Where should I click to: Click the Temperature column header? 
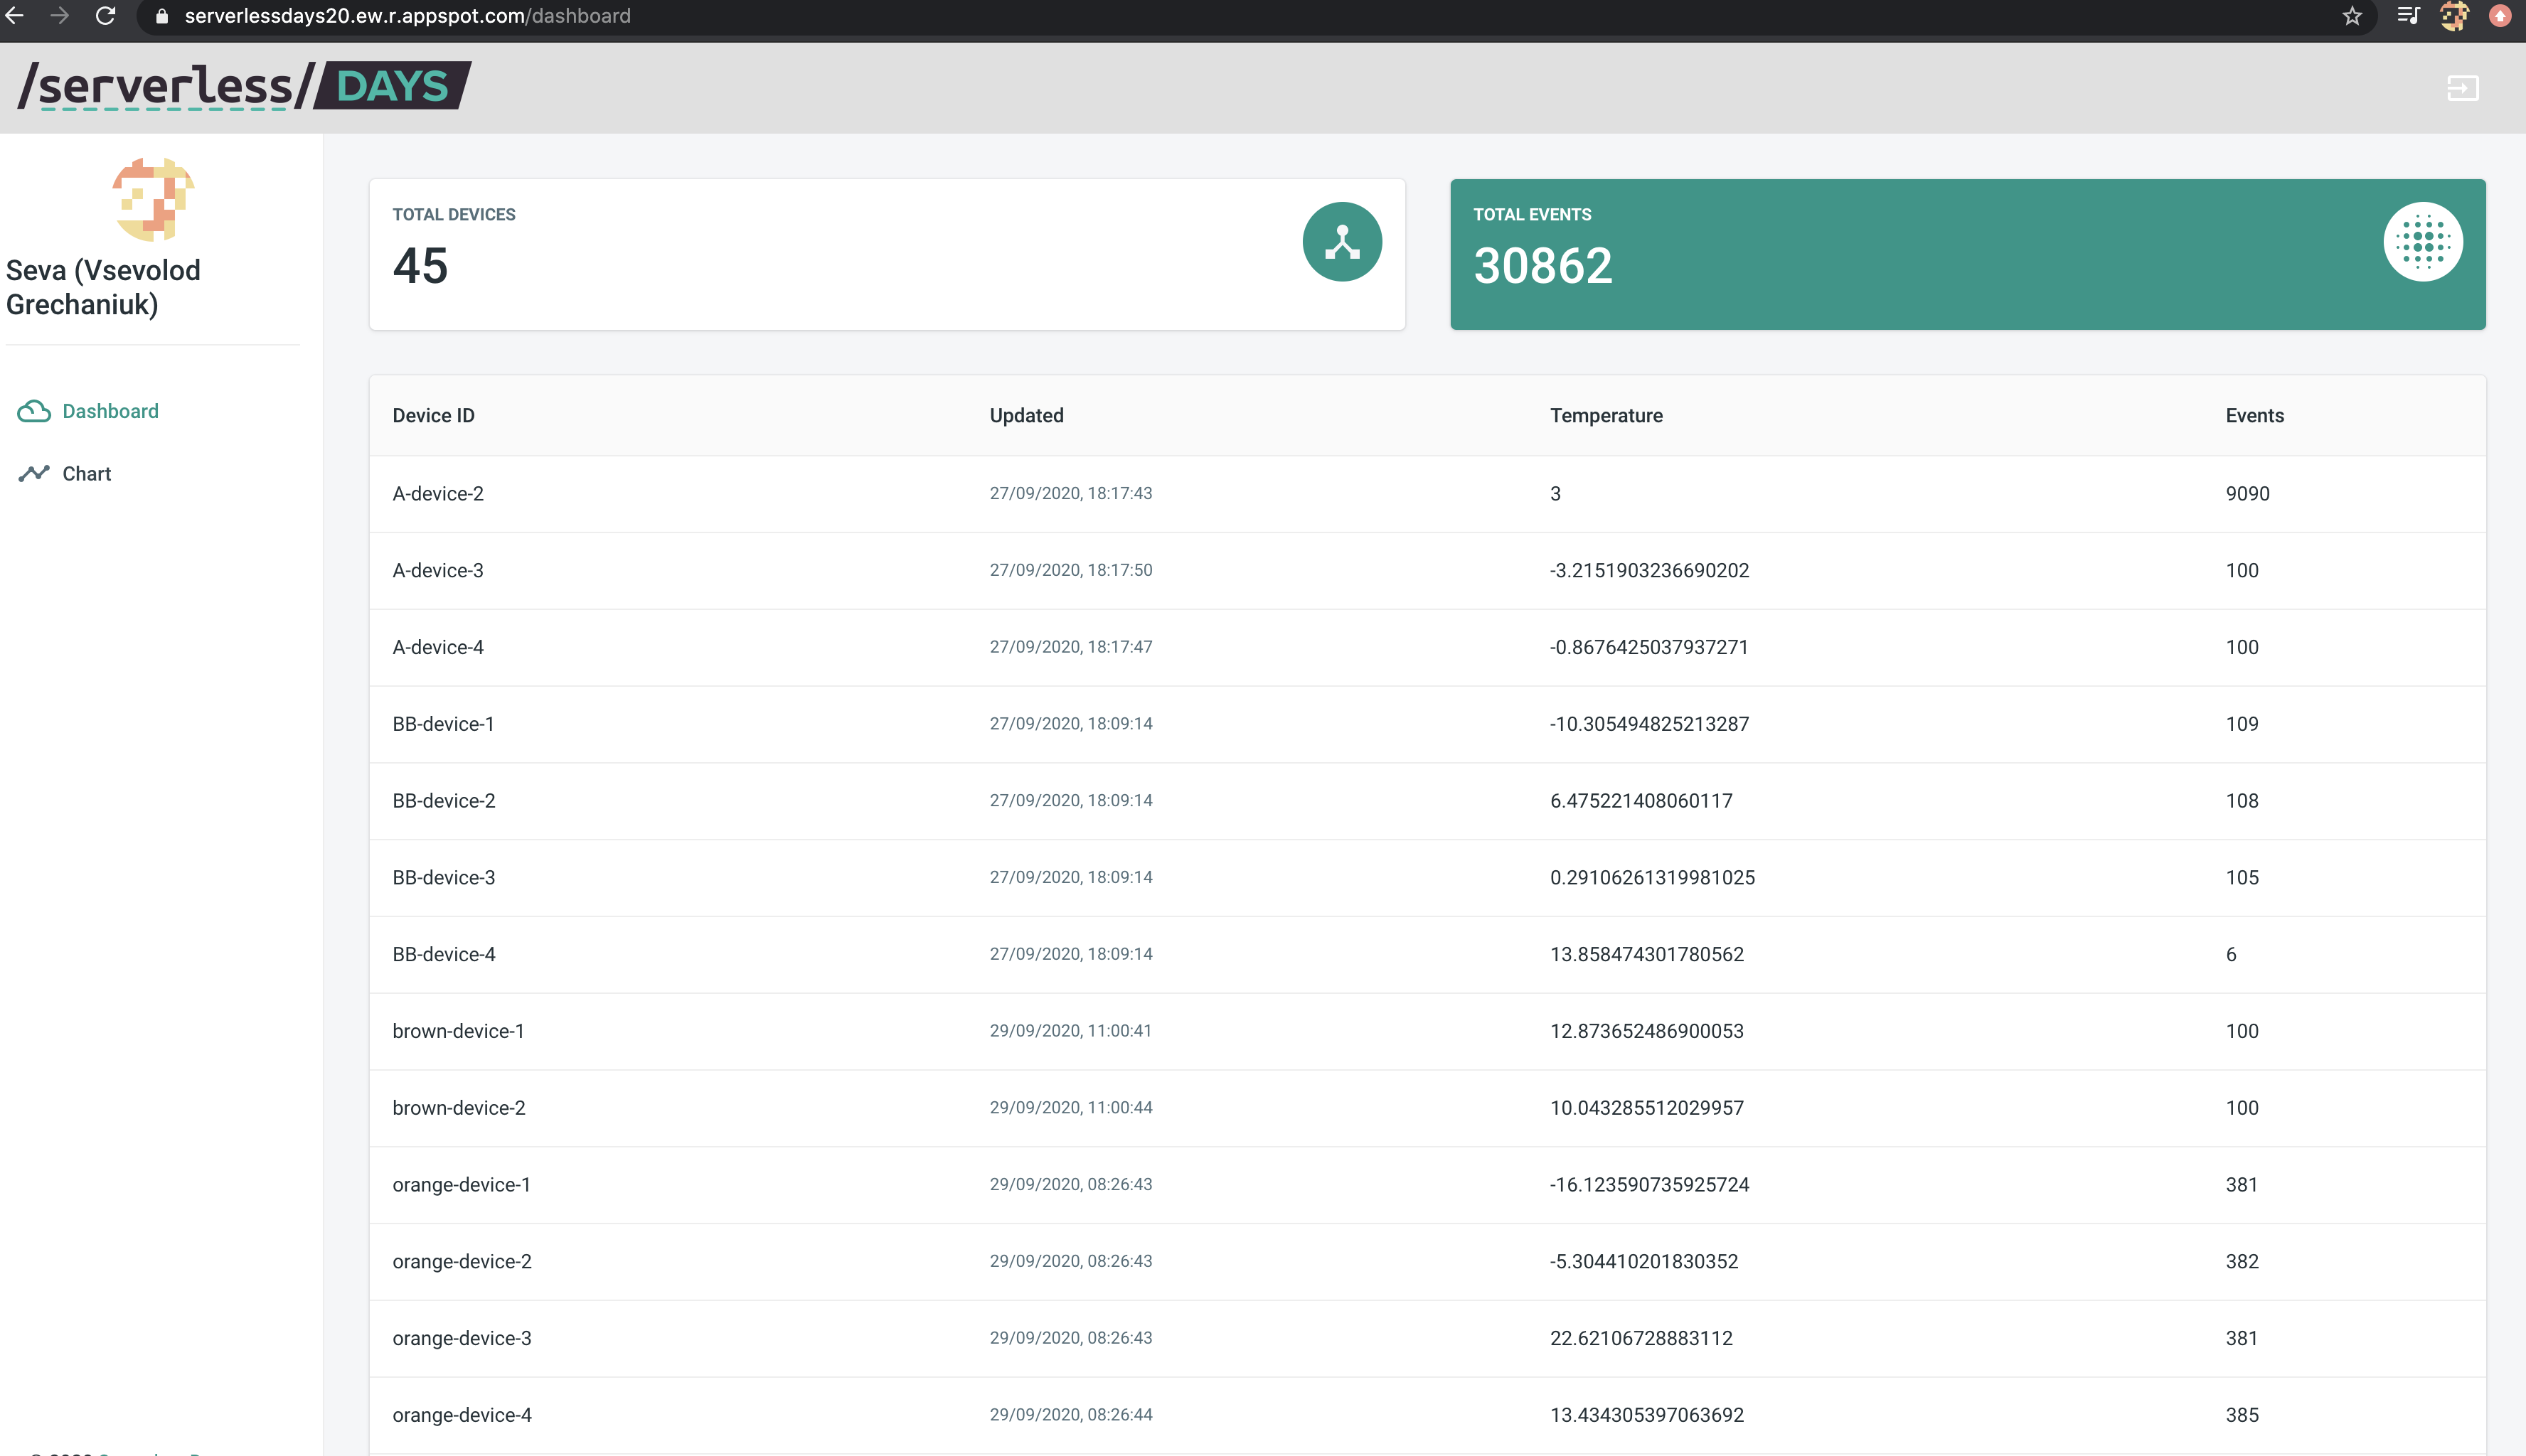click(1605, 416)
